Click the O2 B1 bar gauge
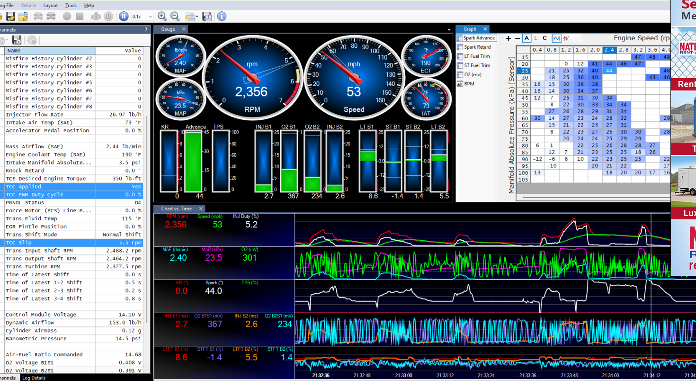This screenshot has height=381, width=696. click(289, 162)
